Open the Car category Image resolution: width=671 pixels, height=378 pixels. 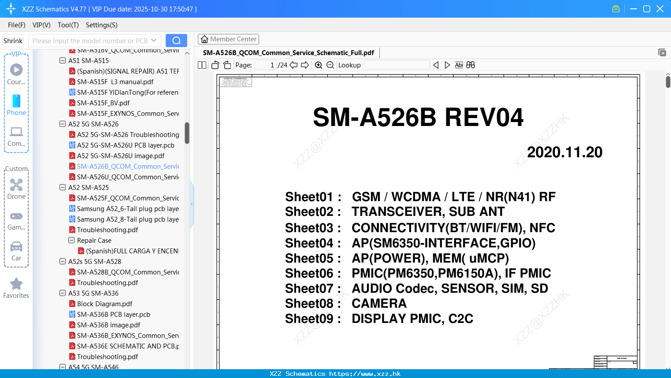point(16,251)
